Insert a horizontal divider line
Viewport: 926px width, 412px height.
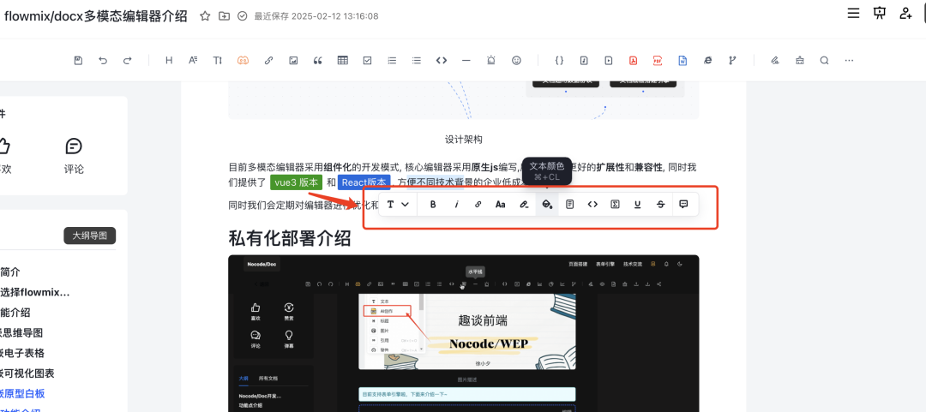point(466,60)
